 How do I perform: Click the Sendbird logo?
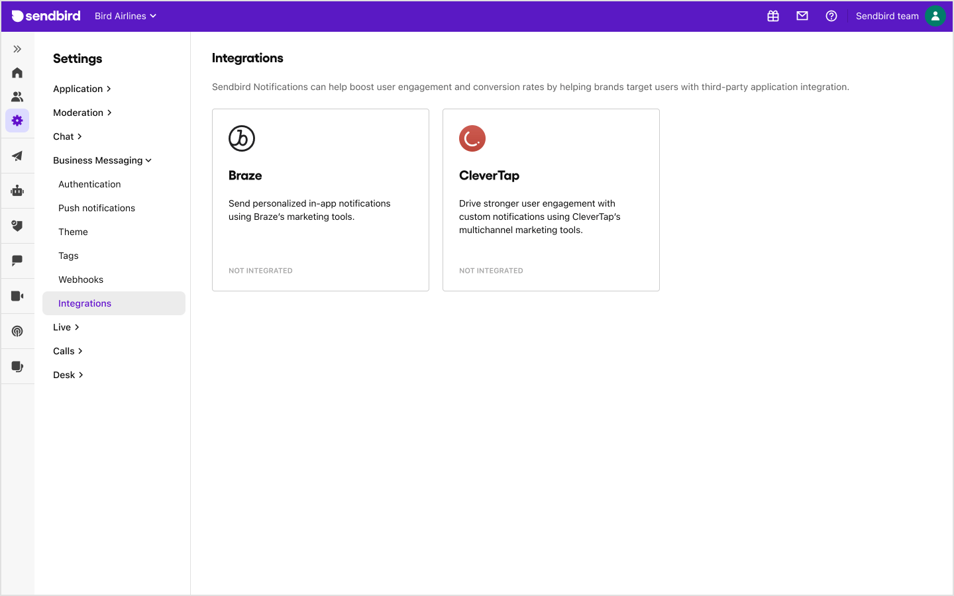[46, 16]
